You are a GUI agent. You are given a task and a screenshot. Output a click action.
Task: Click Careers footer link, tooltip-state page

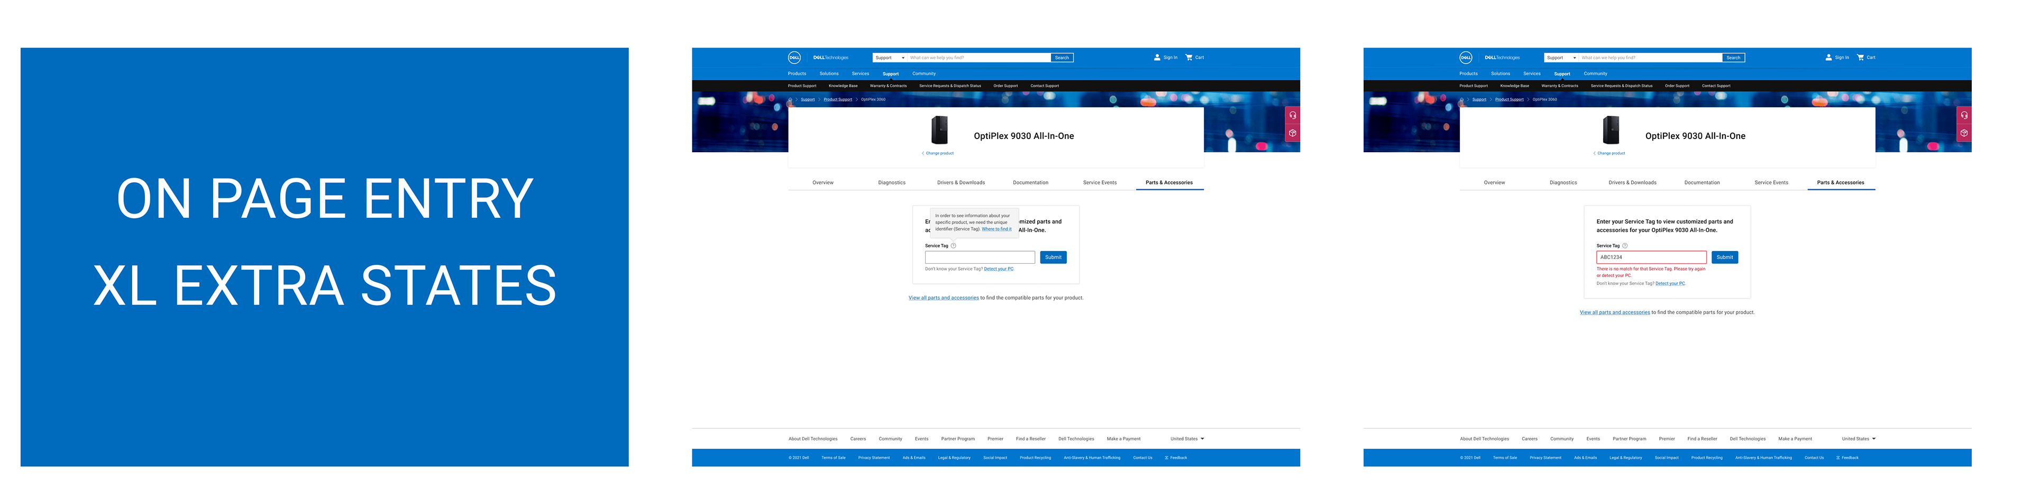point(858,439)
